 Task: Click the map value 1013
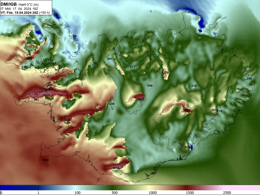coord(215,110)
